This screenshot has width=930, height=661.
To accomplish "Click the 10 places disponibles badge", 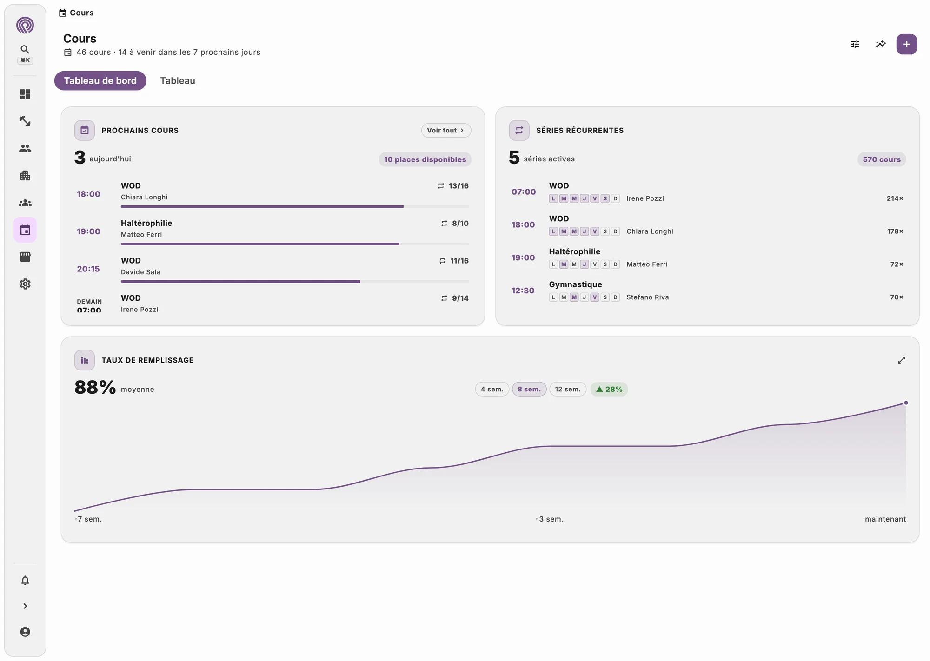I will pyautogui.click(x=425, y=159).
